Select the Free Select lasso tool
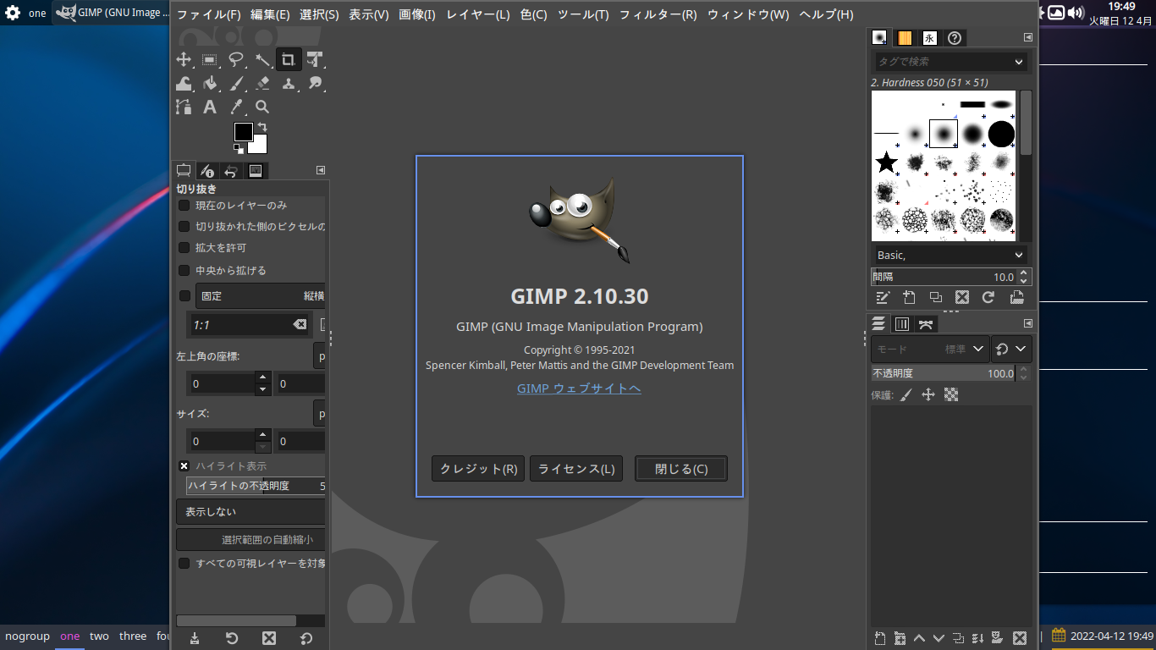Image resolution: width=1156 pixels, height=650 pixels. click(x=236, y=59)
